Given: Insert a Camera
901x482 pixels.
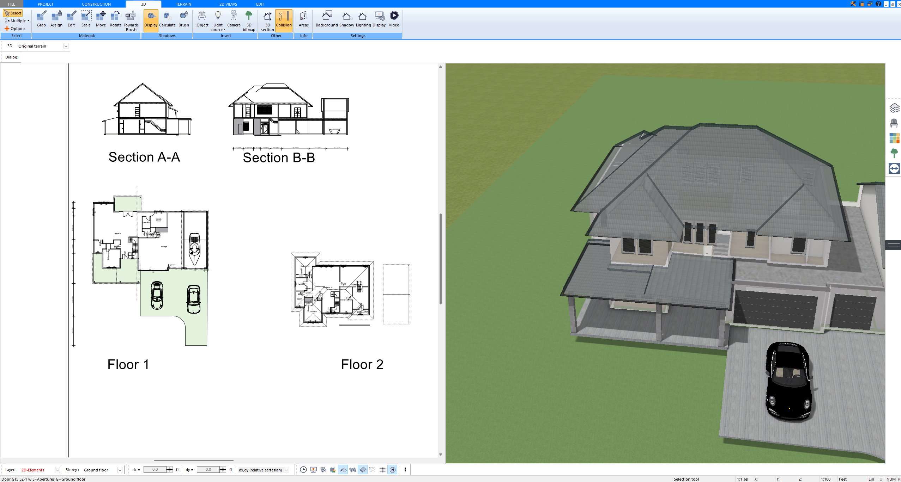Looking at the screenshot, I should pos(234,19).
